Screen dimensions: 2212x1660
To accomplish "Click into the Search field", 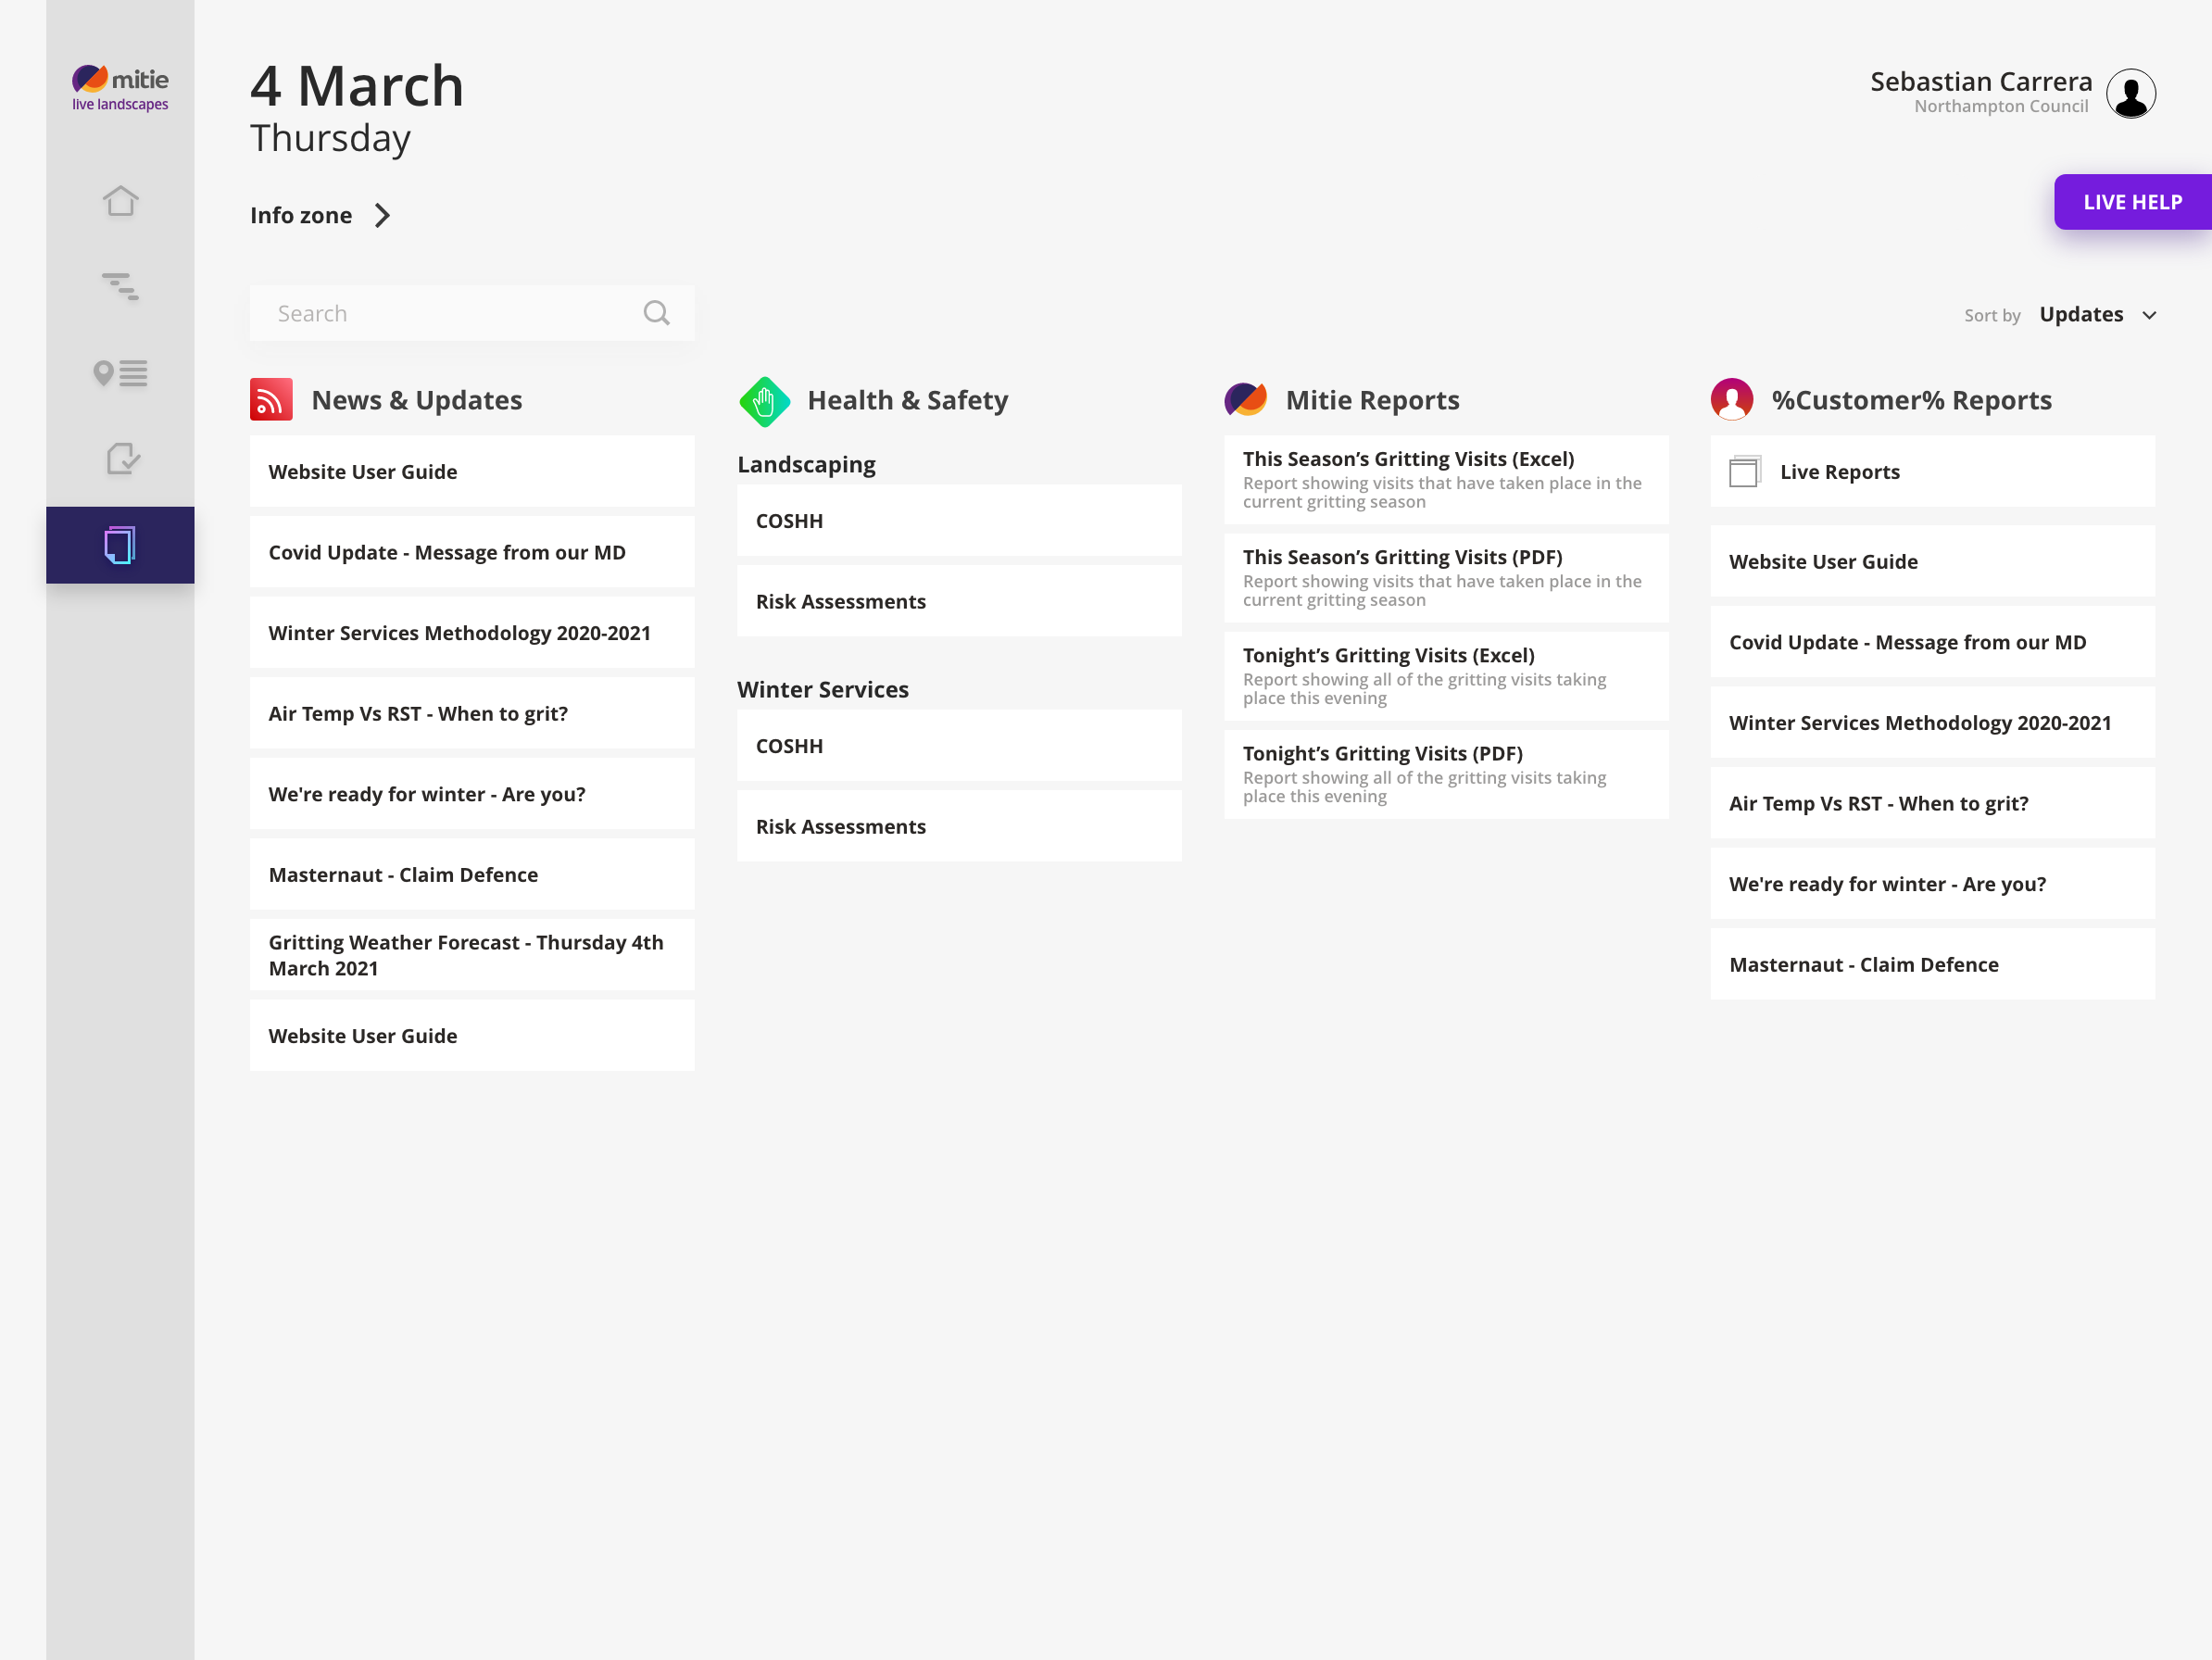I will click(450, 314).
